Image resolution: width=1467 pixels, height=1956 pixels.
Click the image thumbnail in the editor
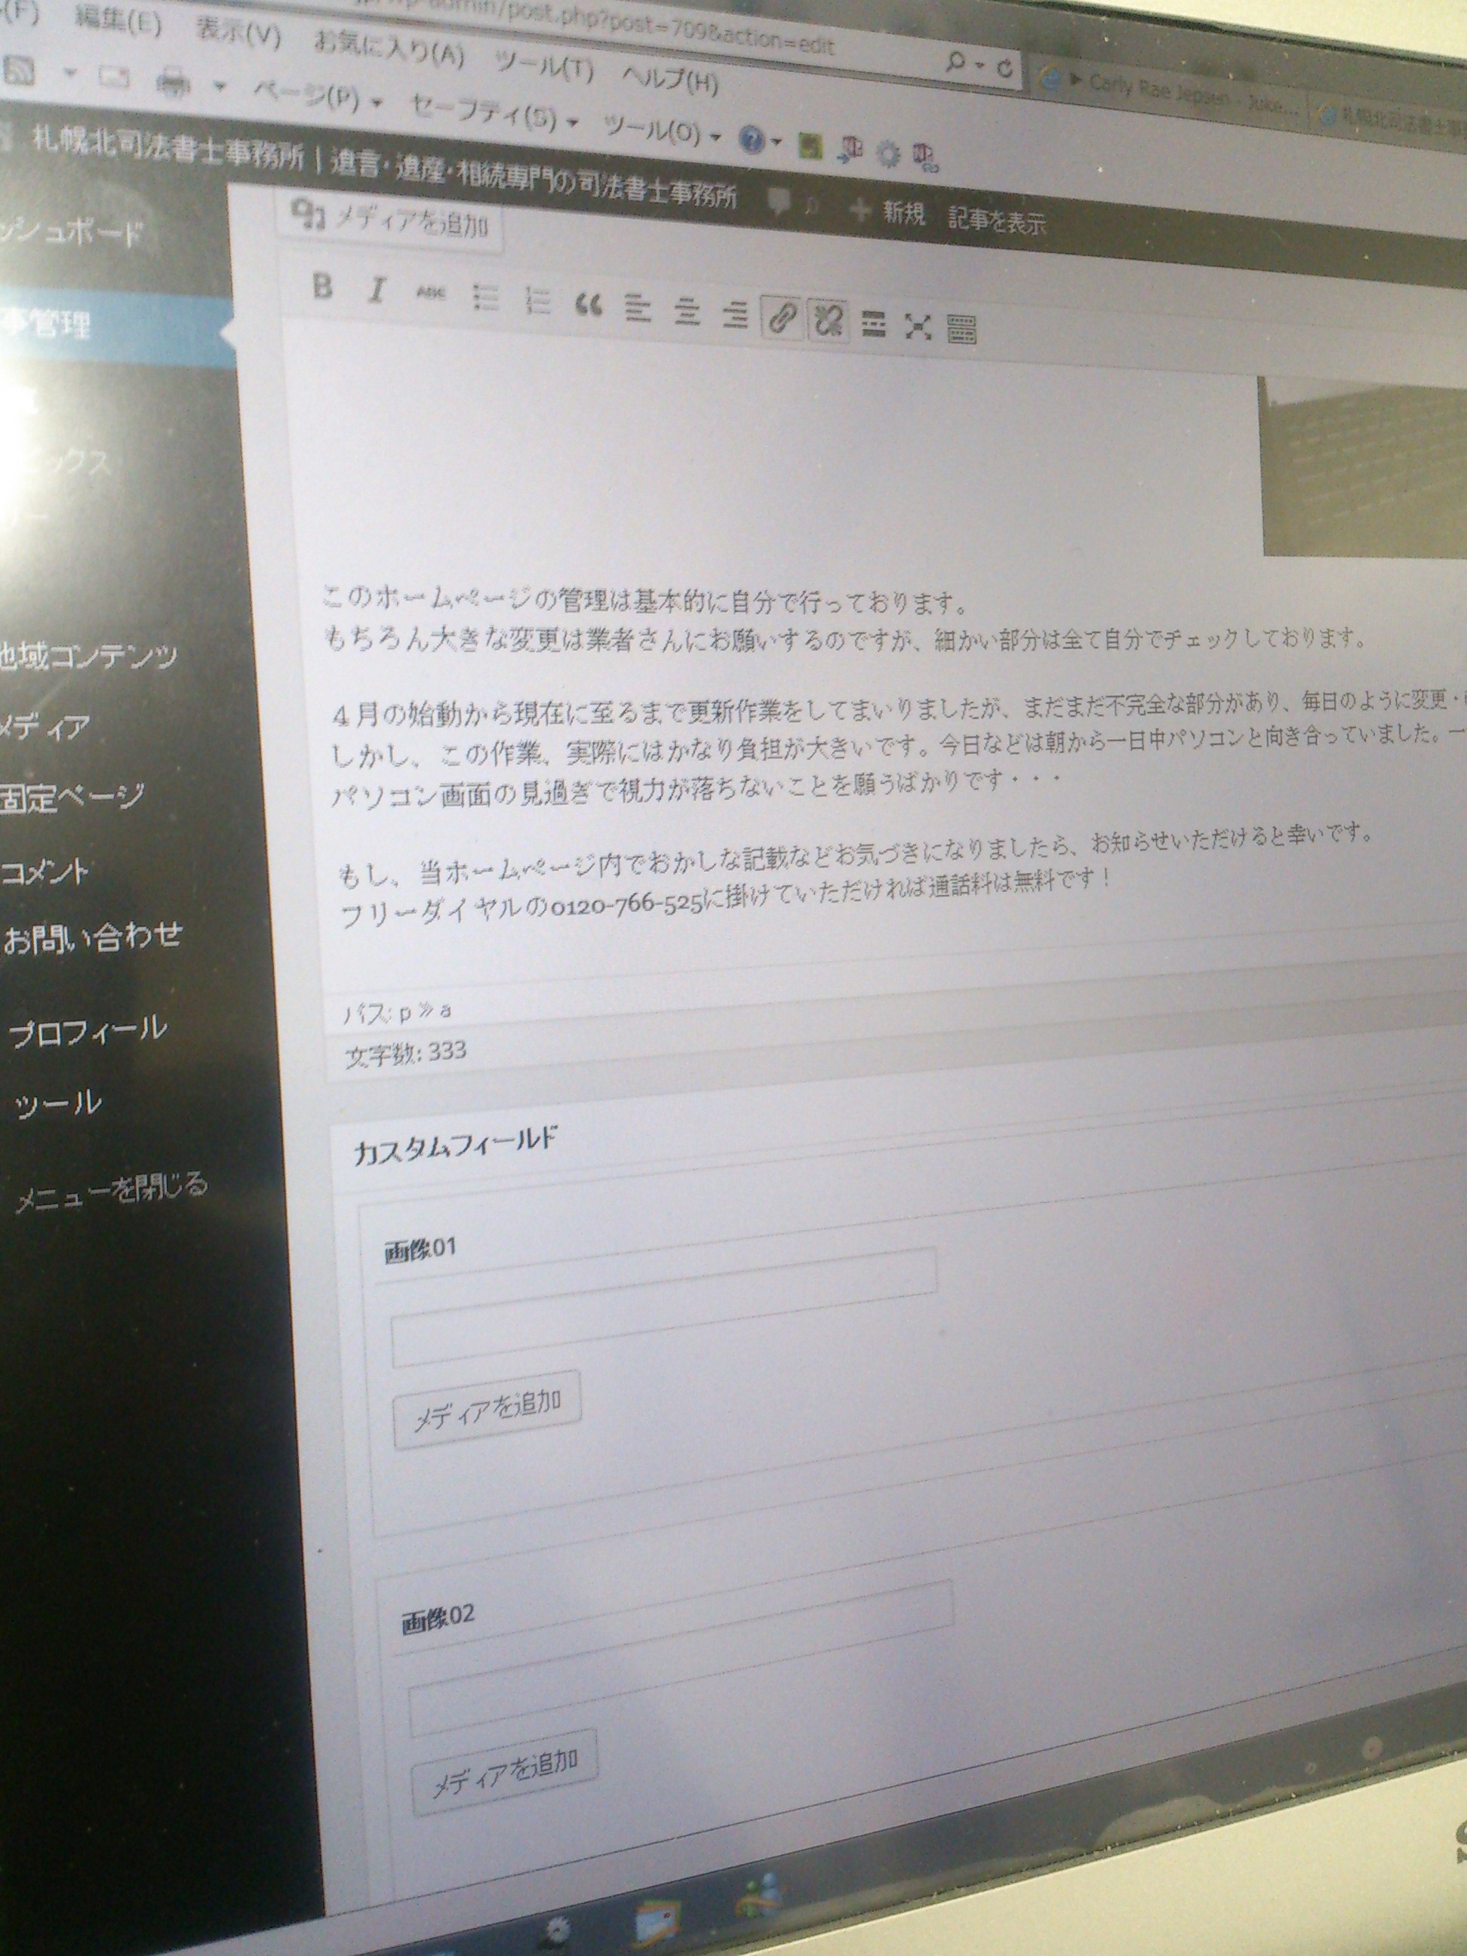pyautogui.click(x=1364, y=467)
